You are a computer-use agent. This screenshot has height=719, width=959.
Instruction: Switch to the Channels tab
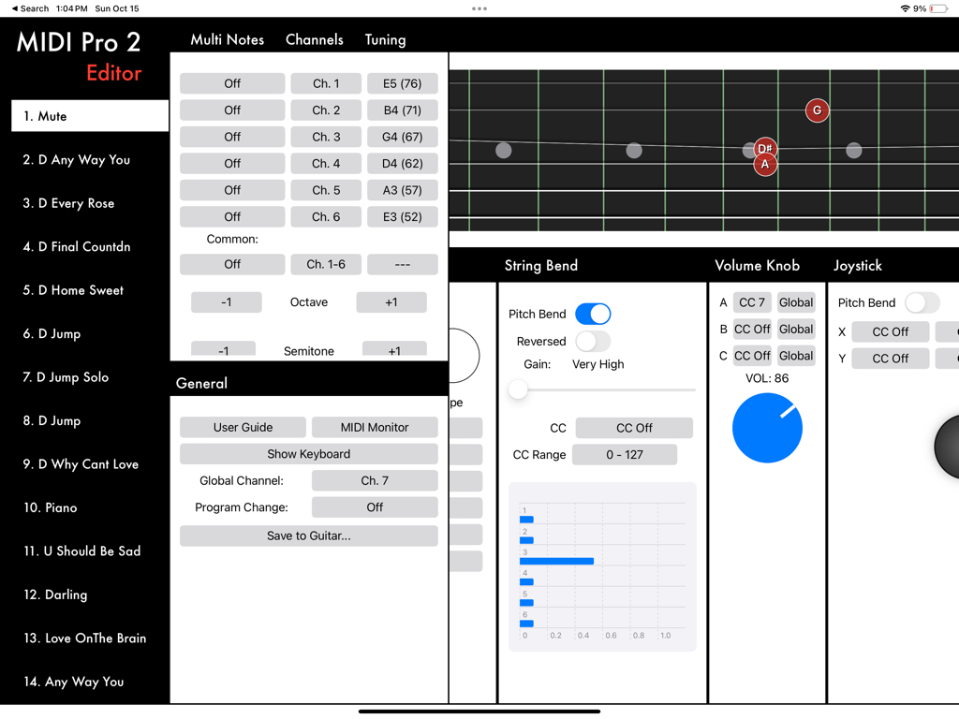point(314,40)
